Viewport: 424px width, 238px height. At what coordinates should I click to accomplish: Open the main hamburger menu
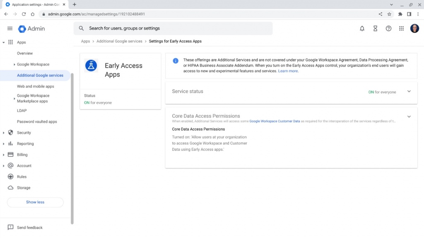coord(10,29)
